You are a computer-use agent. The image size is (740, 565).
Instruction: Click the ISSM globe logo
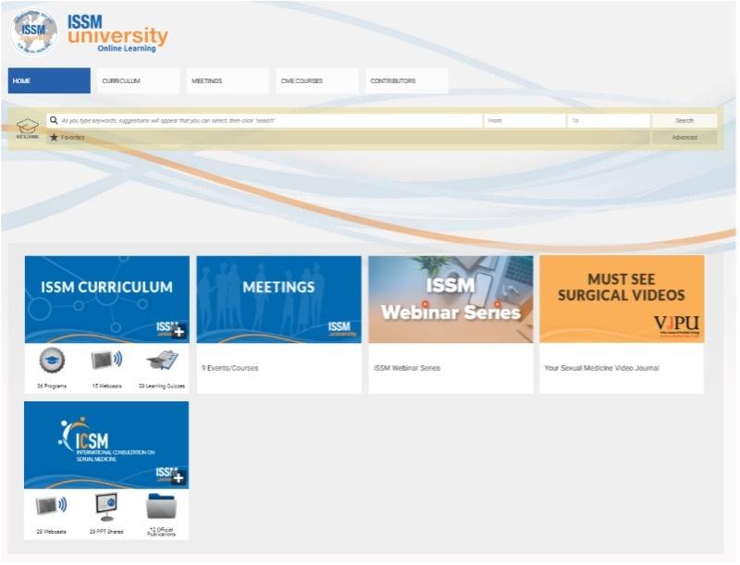(x=34, y=31)
